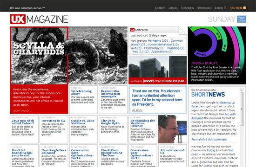Viewport: 256px width, 167px height.
Task: Click the orange RSS feed icon
Action: [x=244, y=8]
